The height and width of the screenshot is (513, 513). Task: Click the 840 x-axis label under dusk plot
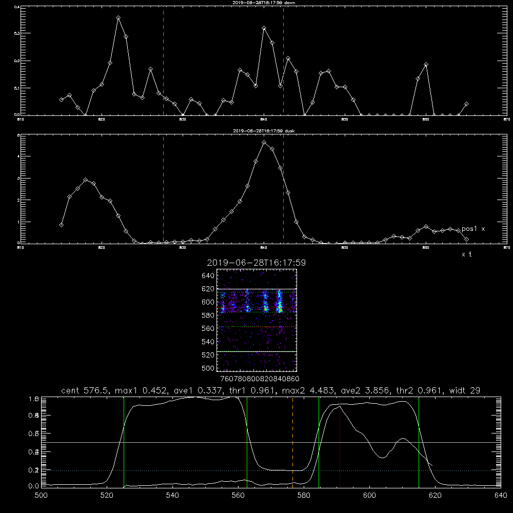pos(264,248)
